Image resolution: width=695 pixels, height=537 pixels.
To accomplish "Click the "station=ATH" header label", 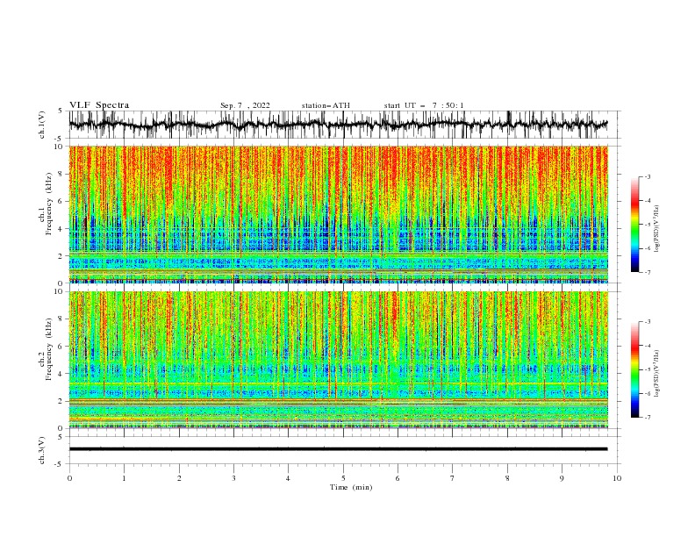I will tap(326, 105).
